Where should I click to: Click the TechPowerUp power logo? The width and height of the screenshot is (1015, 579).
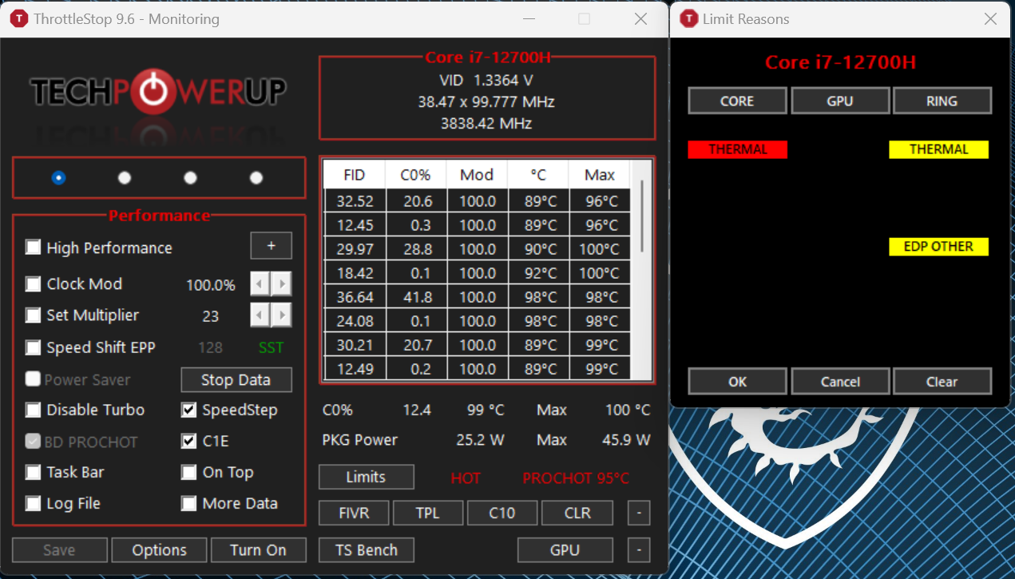160,93
